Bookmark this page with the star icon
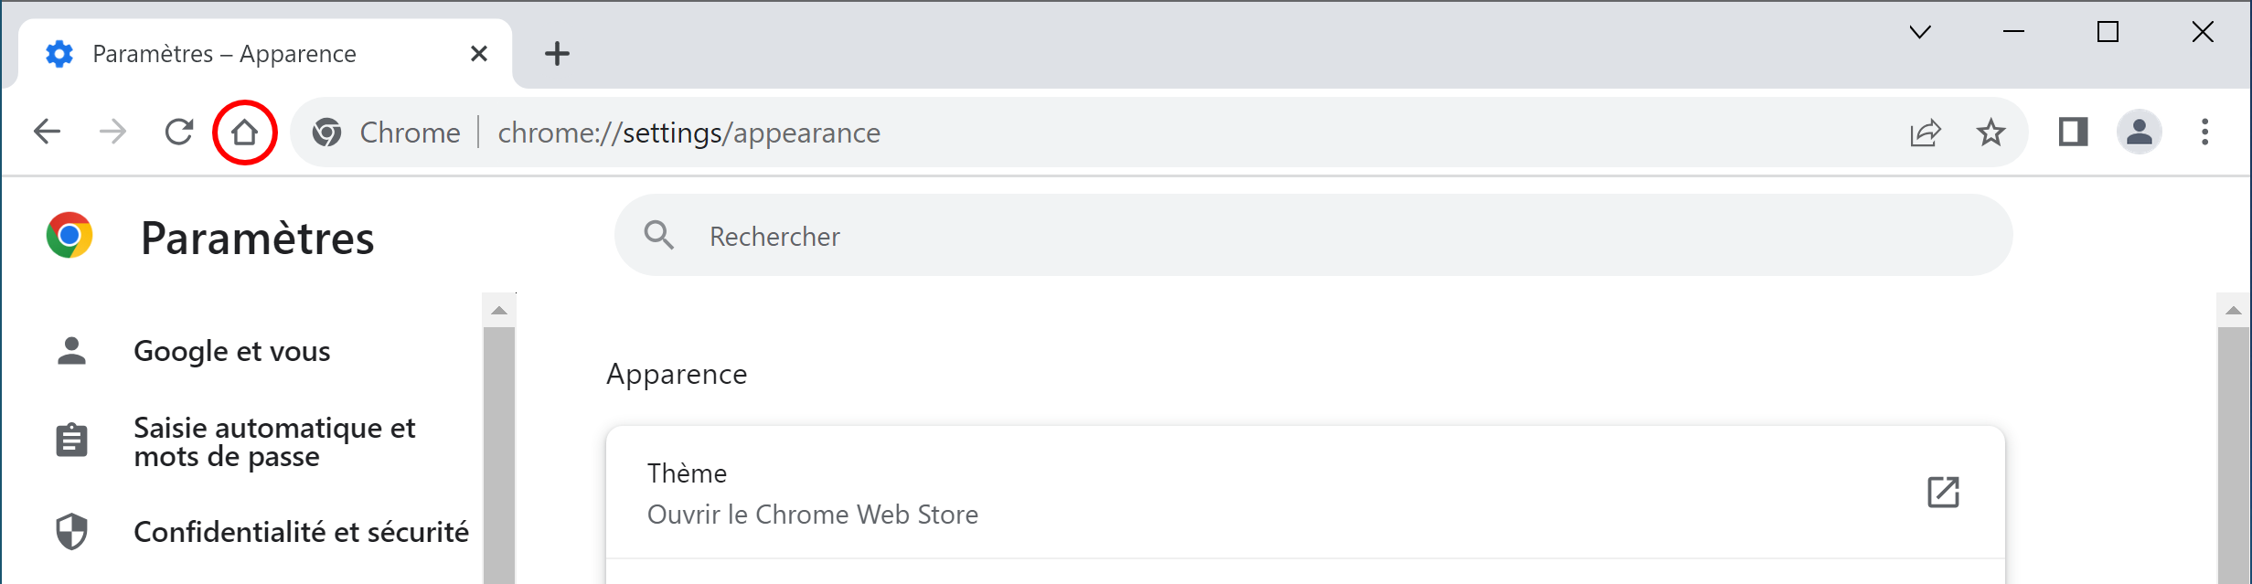The width and height of the screenshot is (2252, 584). [x=1991, y=133]
